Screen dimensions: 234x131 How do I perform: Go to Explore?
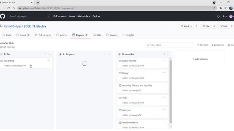(x=96, y=16)
